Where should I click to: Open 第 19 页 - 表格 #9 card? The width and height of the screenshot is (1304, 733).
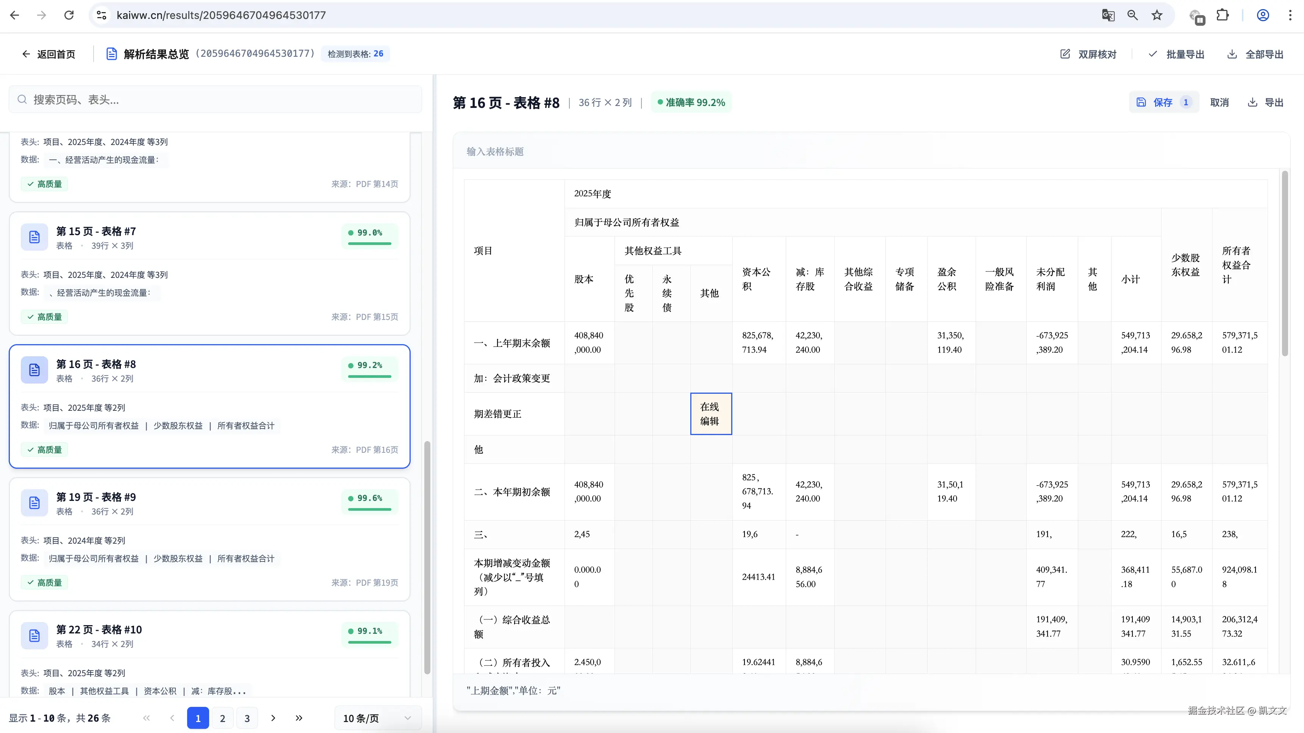[x=210, y=539]
